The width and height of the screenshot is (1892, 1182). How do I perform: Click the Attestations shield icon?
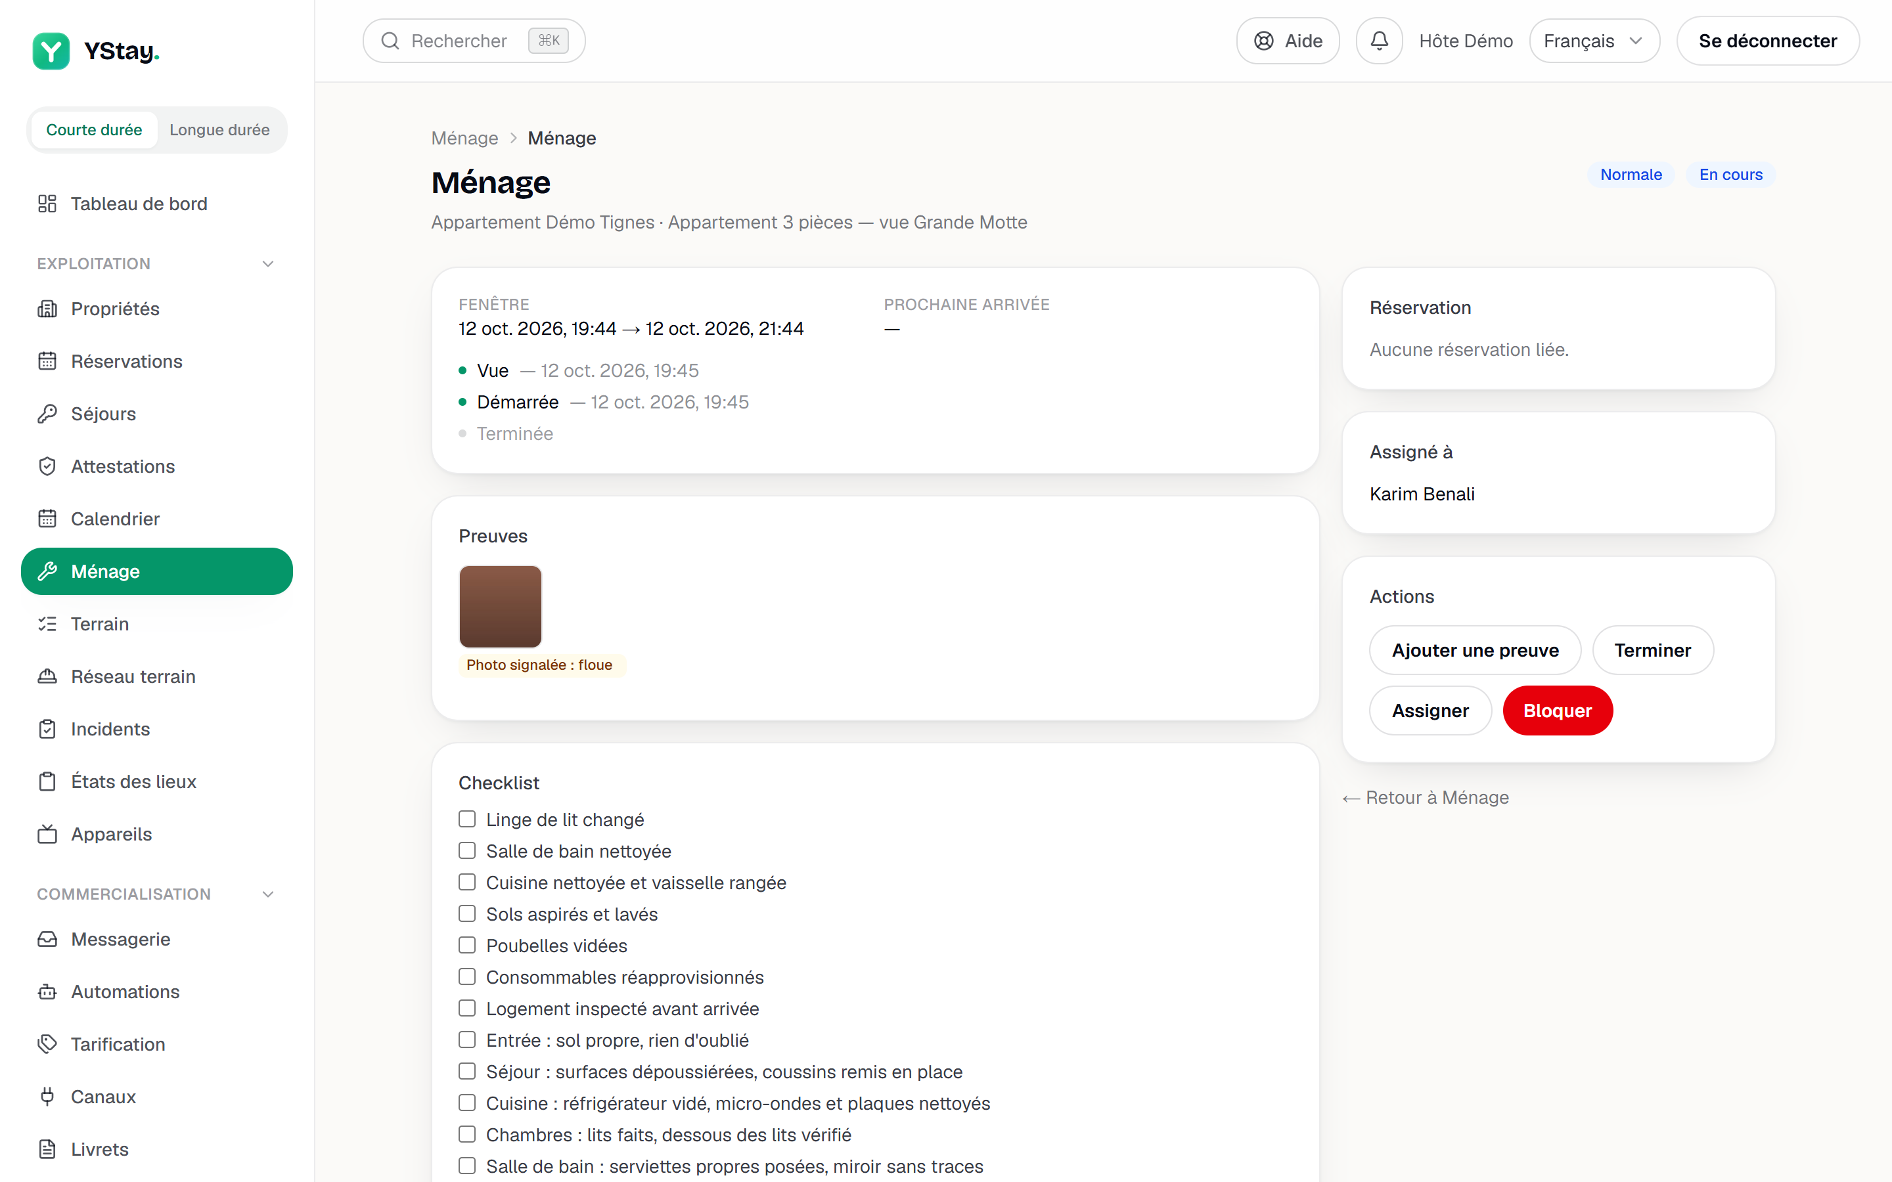pos(47,467)
